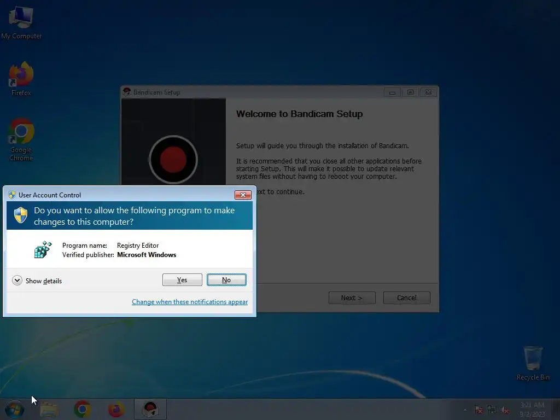The height and width of the screenshot is (420, 560).
Task: Maximize the Bandicam Setup window
Action: [x=410, y=92]
